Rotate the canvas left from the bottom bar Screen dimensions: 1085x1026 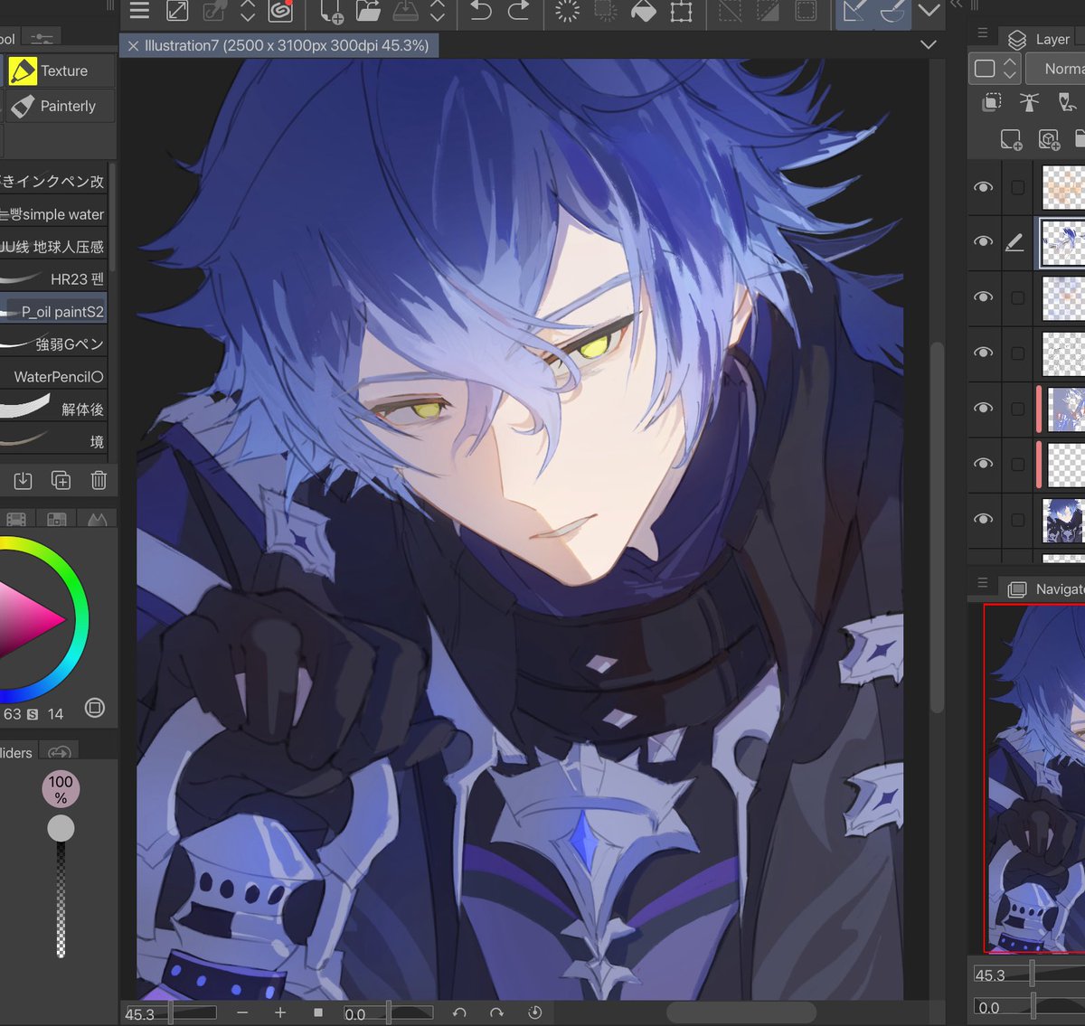click(x=459, y=1012)
